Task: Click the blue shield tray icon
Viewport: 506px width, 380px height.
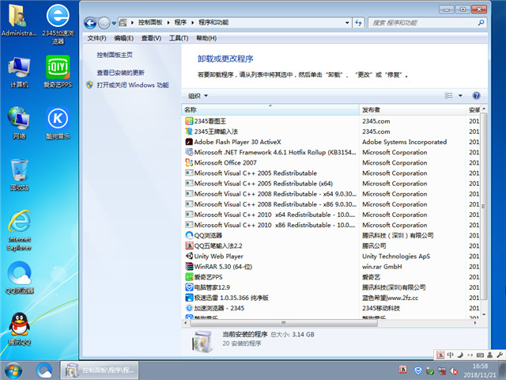Action: pos(418,370)
